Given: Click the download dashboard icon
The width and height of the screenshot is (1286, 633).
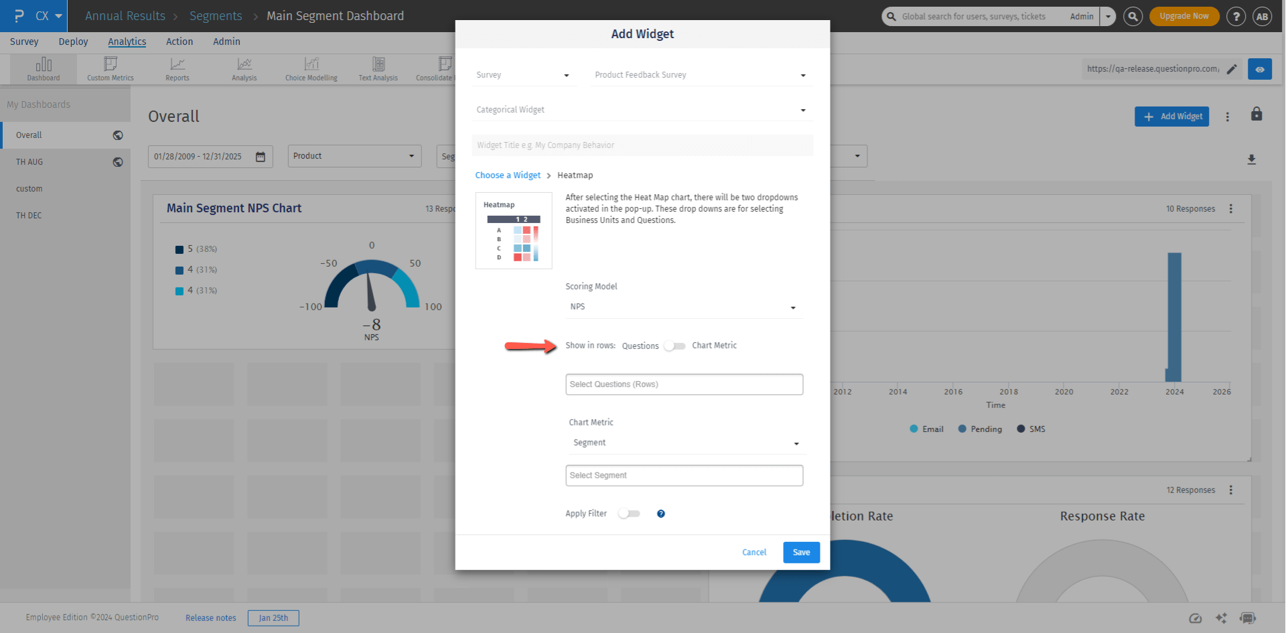Looking at the screenshot, I should [1252, 159].
